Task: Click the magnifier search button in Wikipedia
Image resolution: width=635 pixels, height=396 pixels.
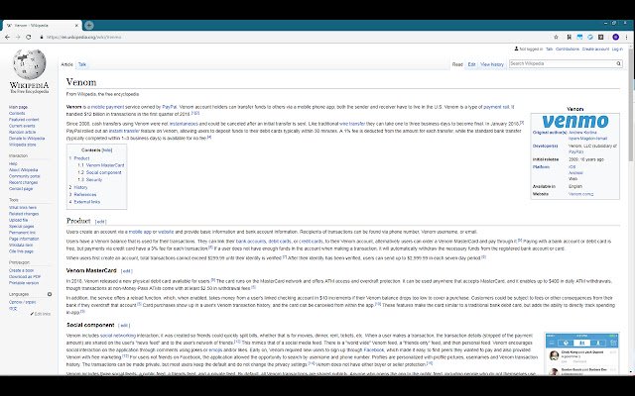Action: click(x=618, y=63)
